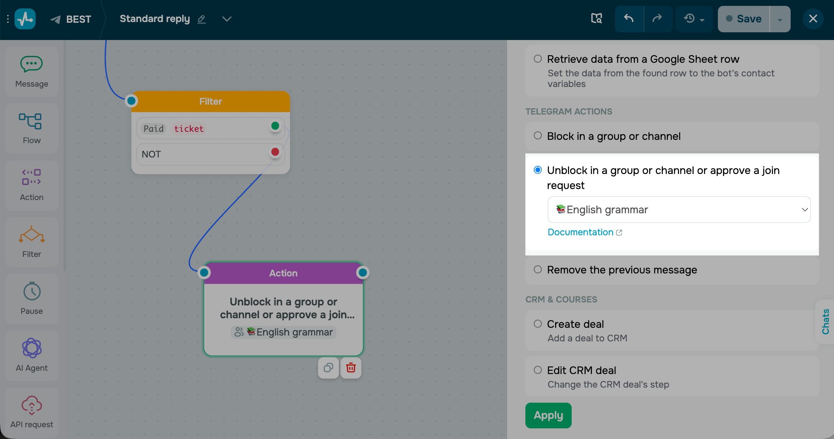
Task: Expand the Save button's arrow menu
Action: point(780,19)
